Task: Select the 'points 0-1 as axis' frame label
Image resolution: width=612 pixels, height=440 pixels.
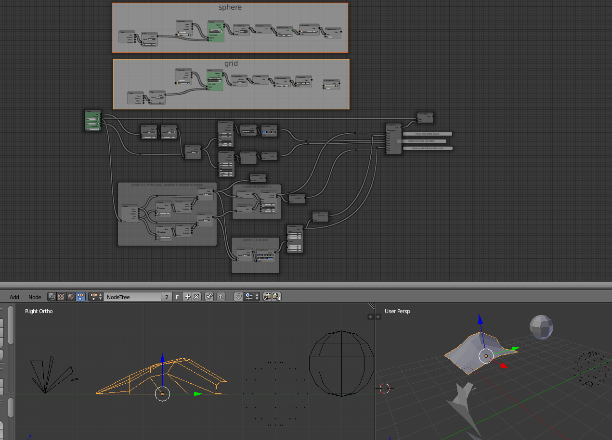Action: (255, 239)
